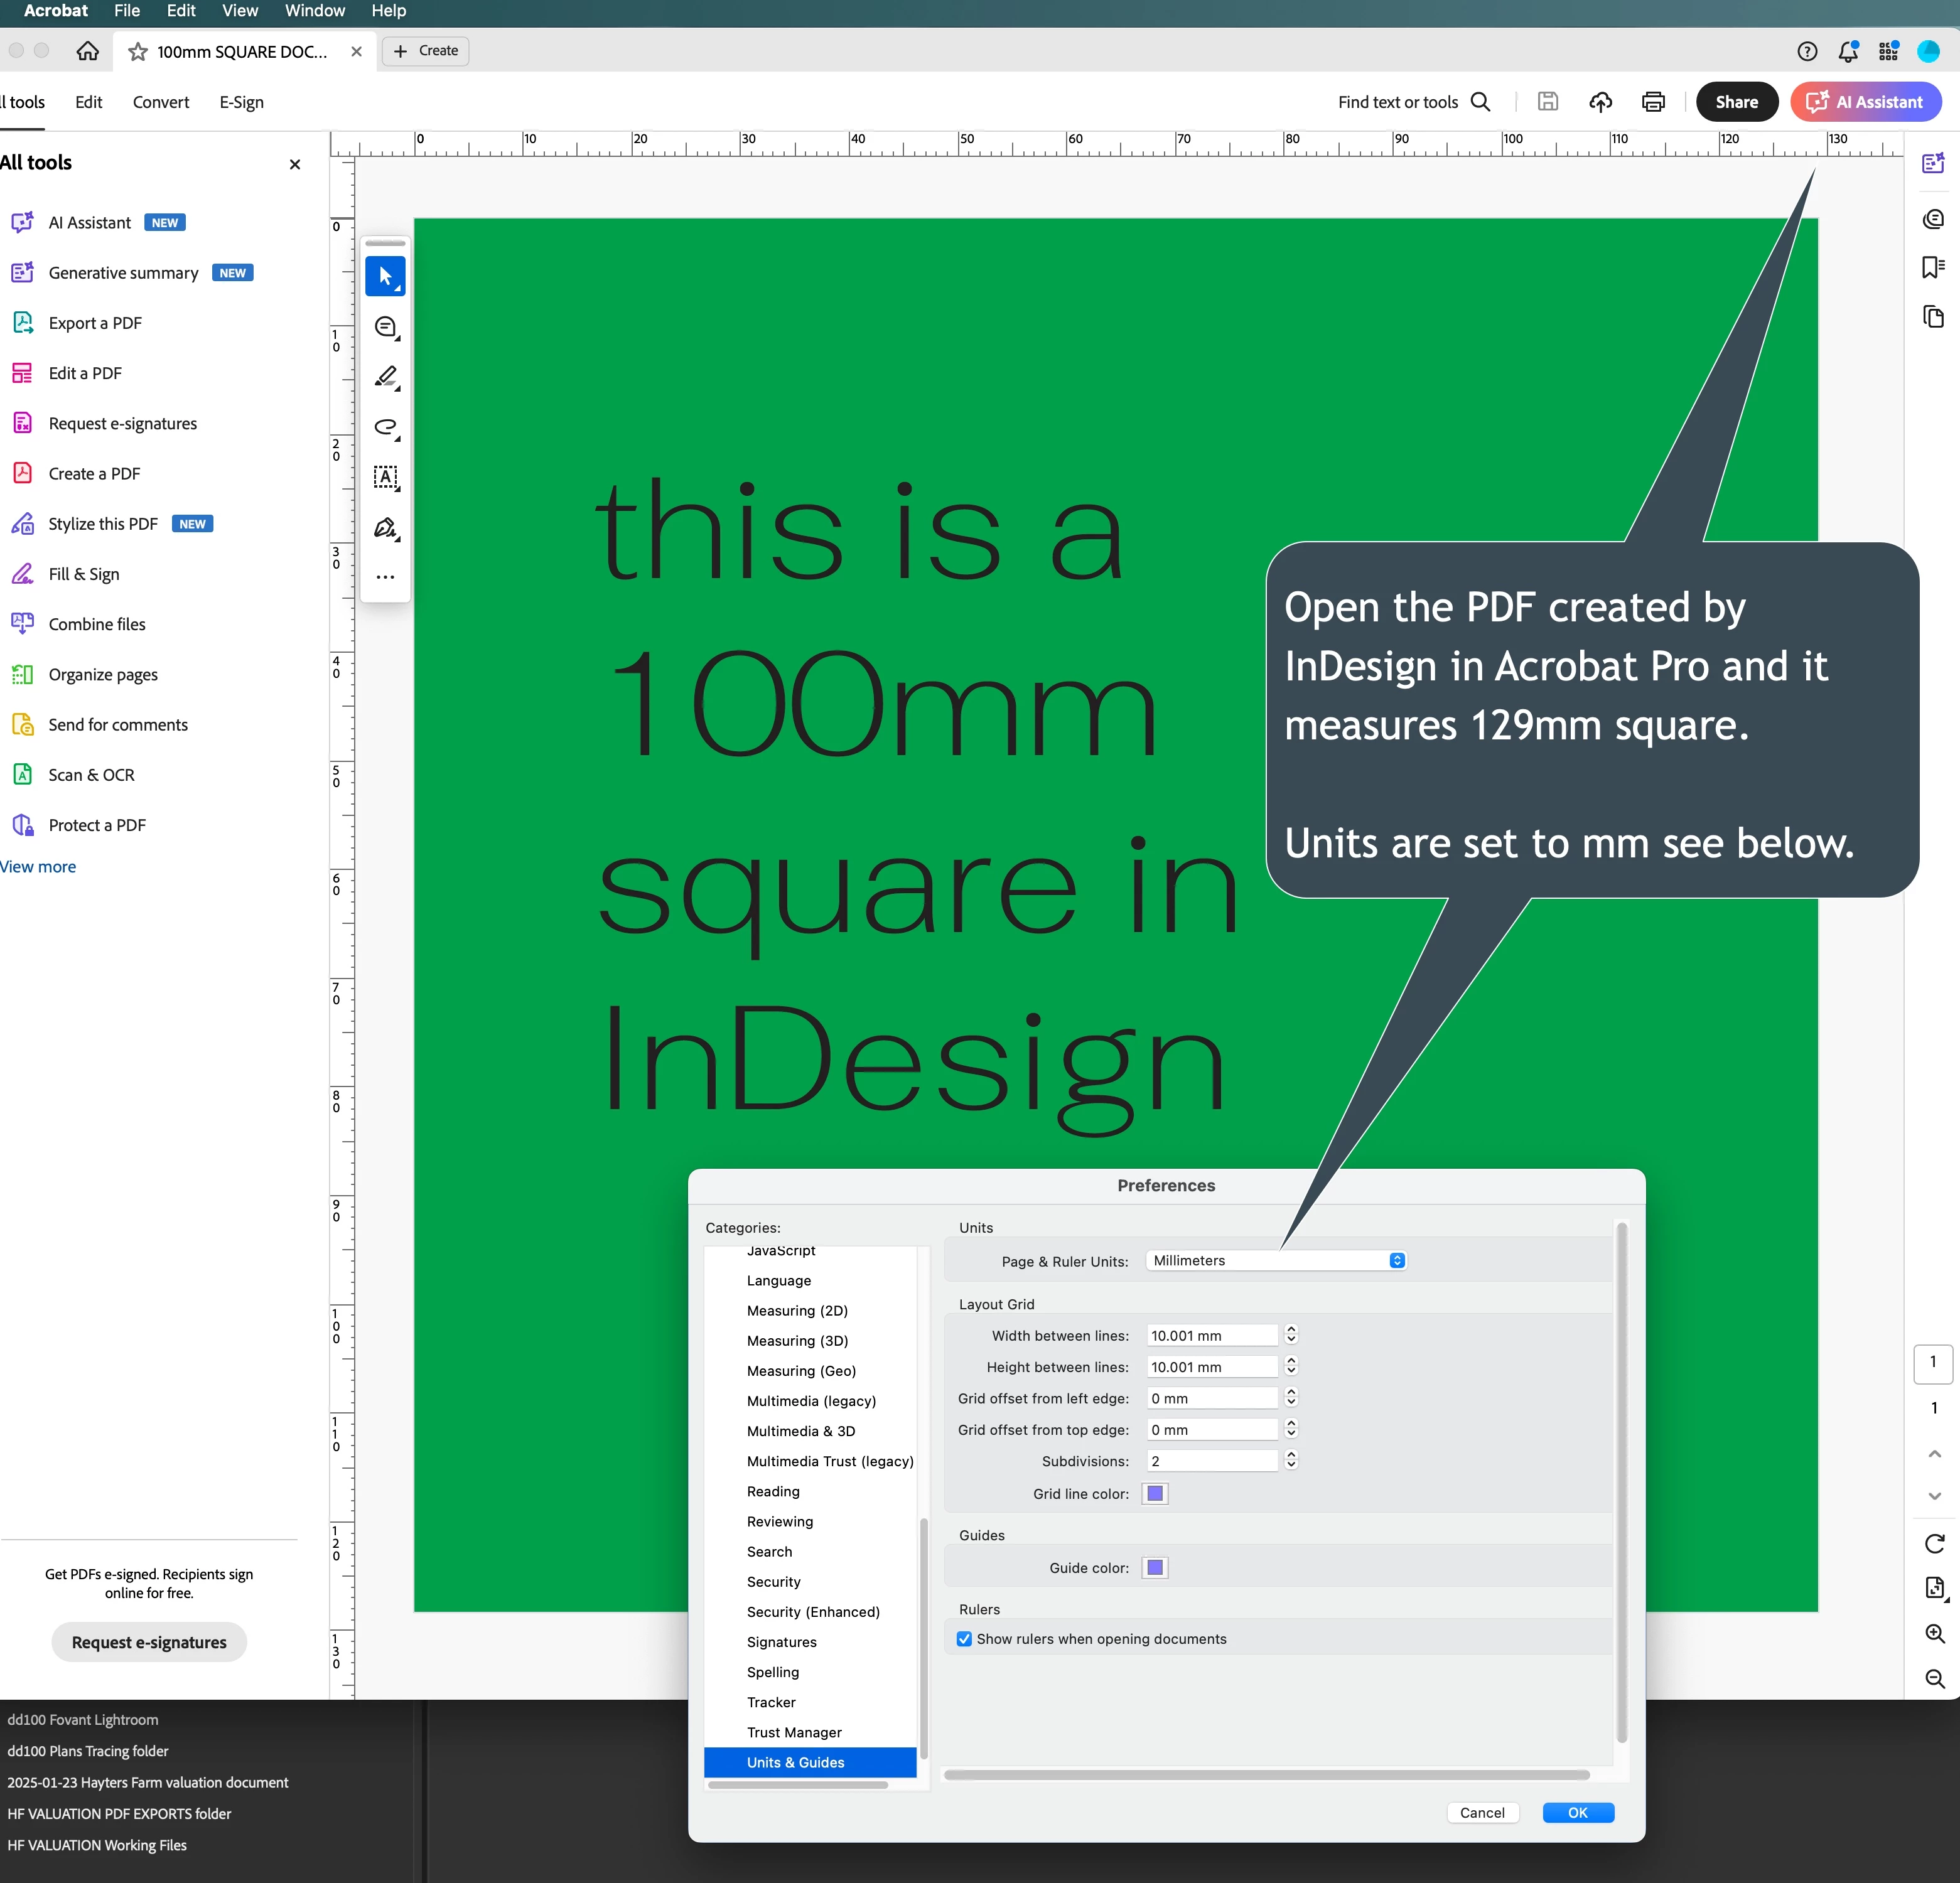This screenshot has width=1960, height=1883.
Task: Click Width between lines stepper
Action: point(1291,1335)
